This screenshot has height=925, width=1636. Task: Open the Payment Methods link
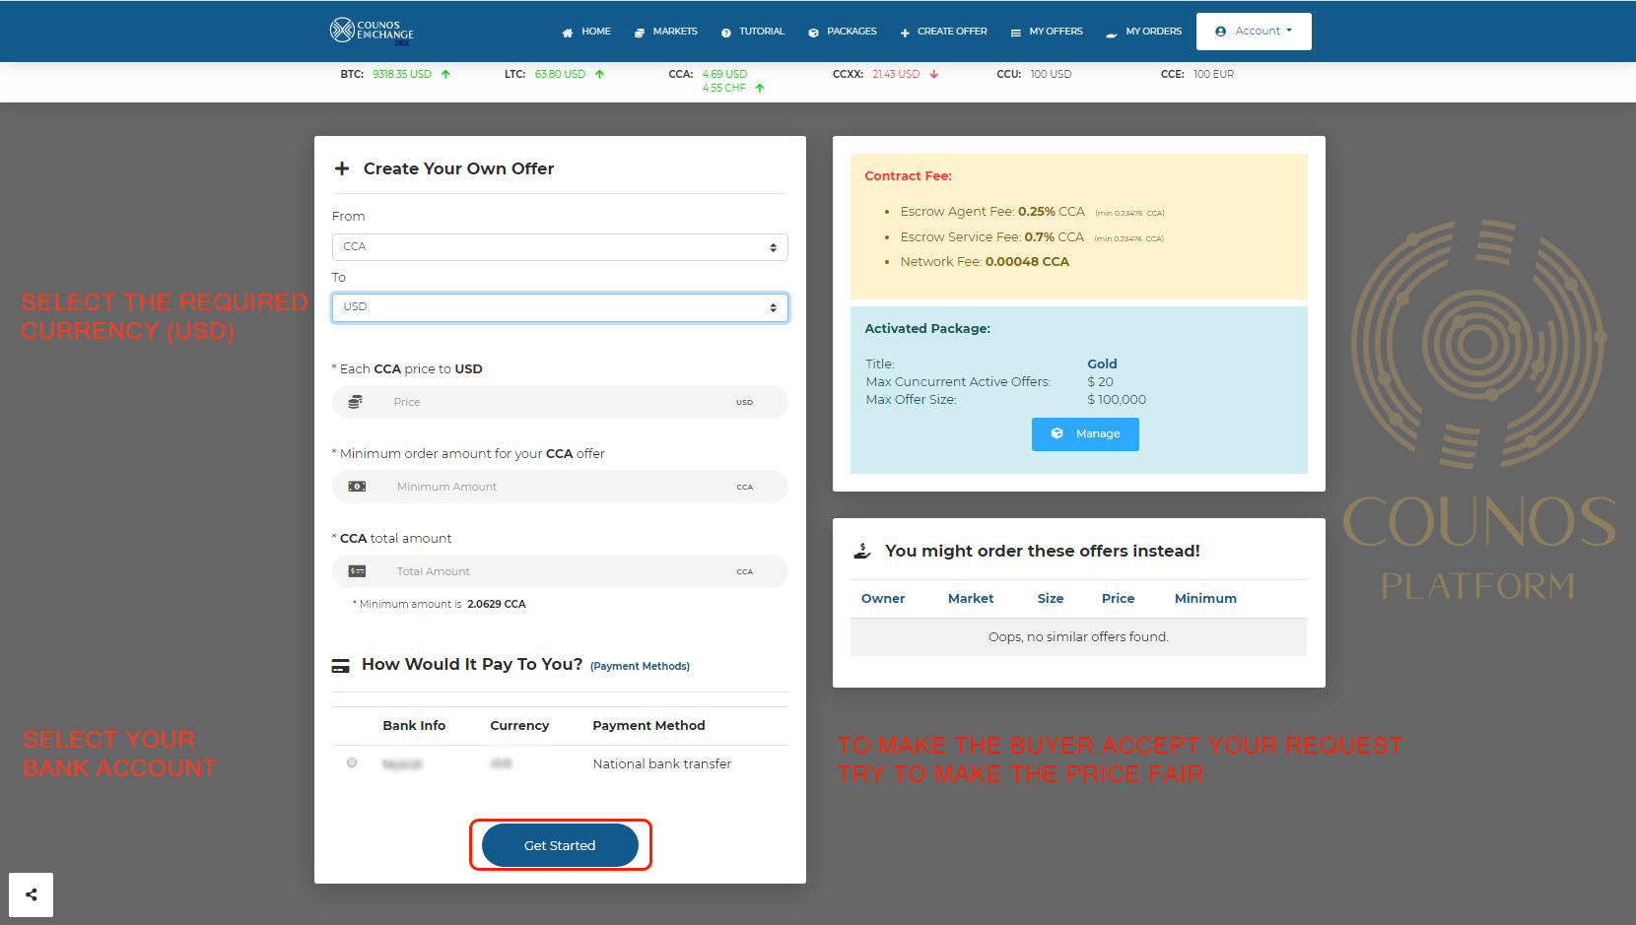[x=640, y=667]
